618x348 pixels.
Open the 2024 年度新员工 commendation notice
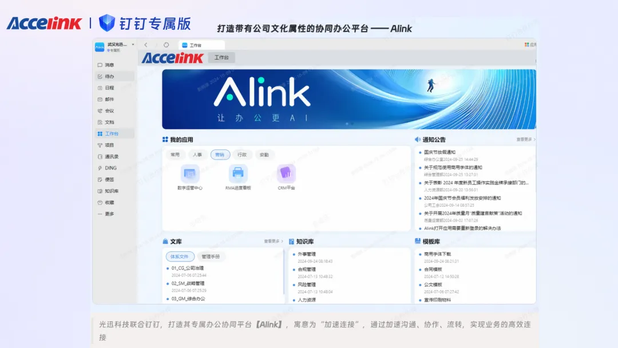[x=476, y=183]
